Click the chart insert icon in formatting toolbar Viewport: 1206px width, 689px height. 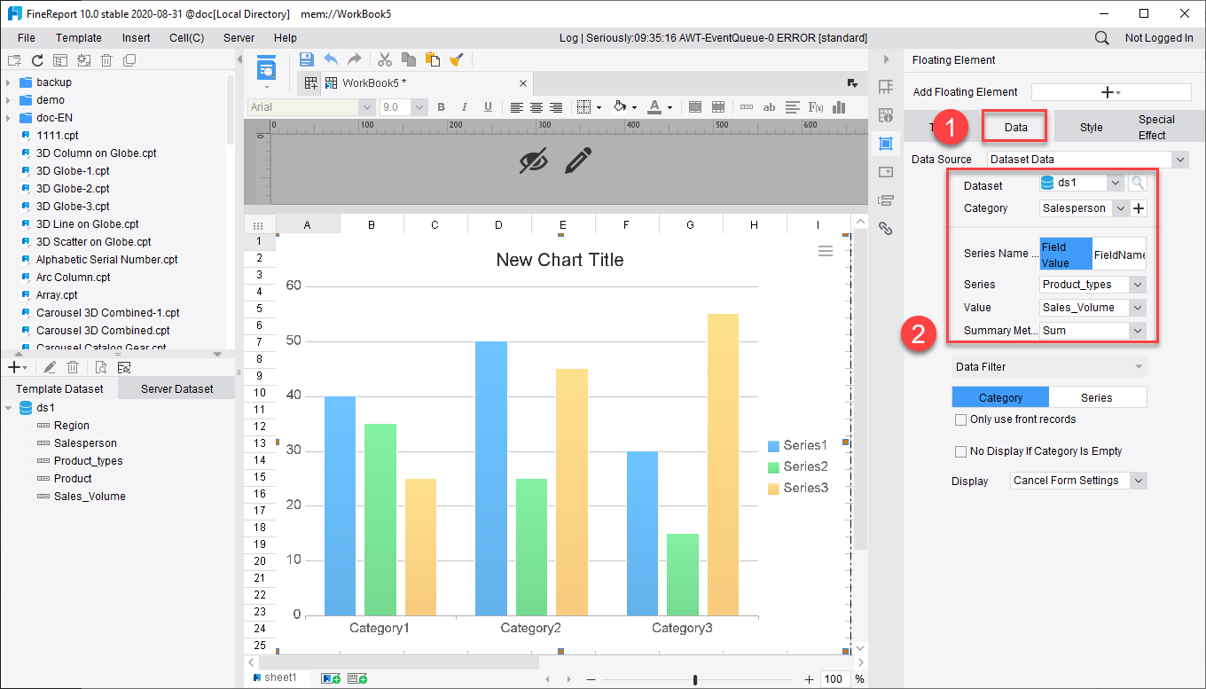(838, 106)
